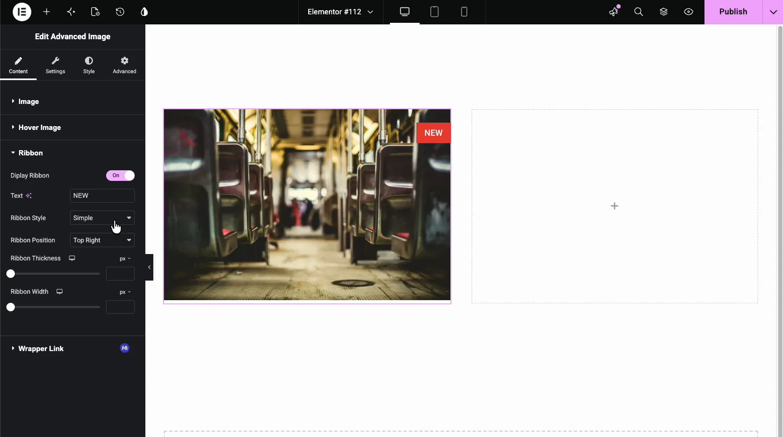783x437 pixels.
Task: Switch to the Settings tab
Action: [x=55, y=65]
